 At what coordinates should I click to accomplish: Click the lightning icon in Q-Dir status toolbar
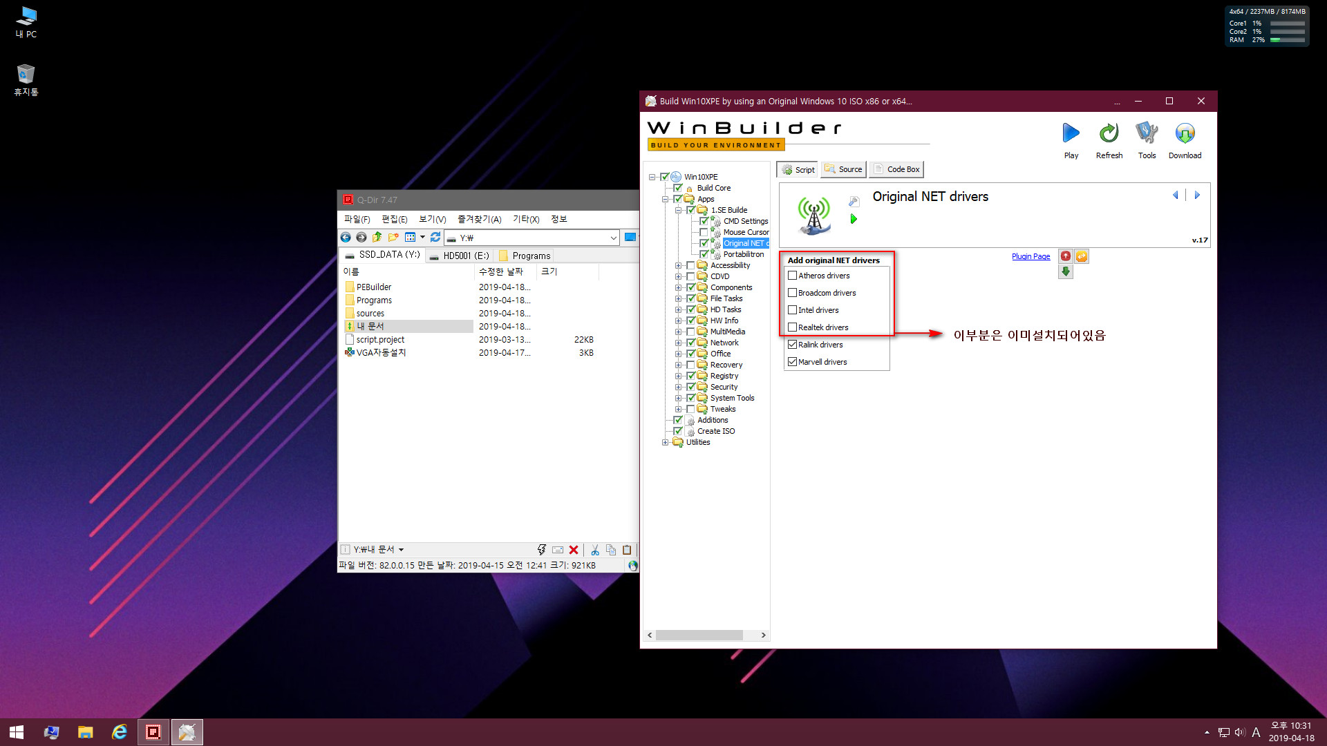pyautogui.click(x=541, y=550)
